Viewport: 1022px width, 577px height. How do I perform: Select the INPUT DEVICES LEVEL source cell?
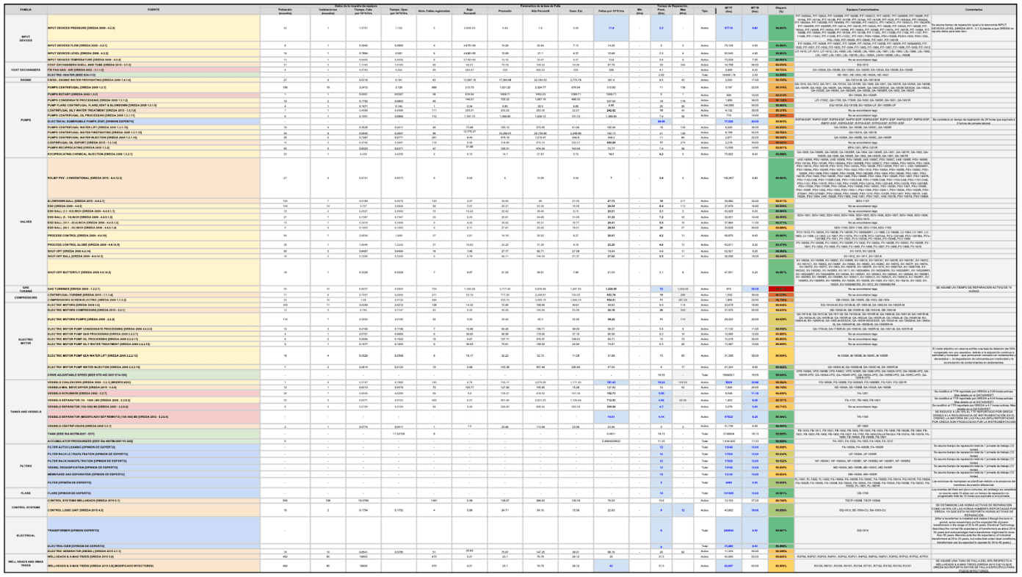153,53
